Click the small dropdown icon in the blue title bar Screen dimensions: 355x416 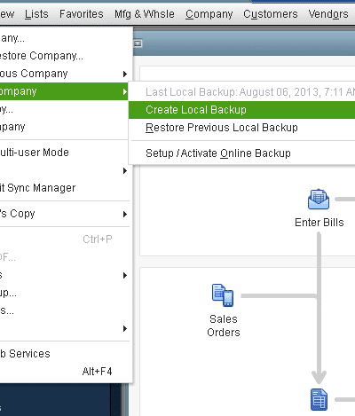138,43
